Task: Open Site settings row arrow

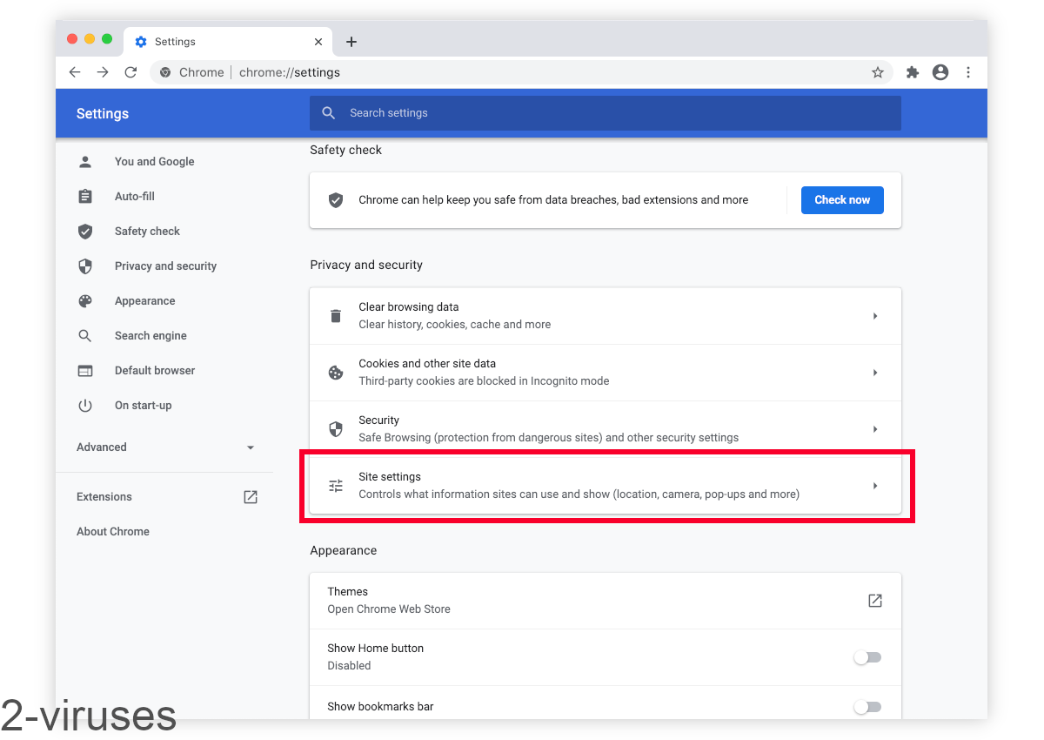Action: pos(874,486)
